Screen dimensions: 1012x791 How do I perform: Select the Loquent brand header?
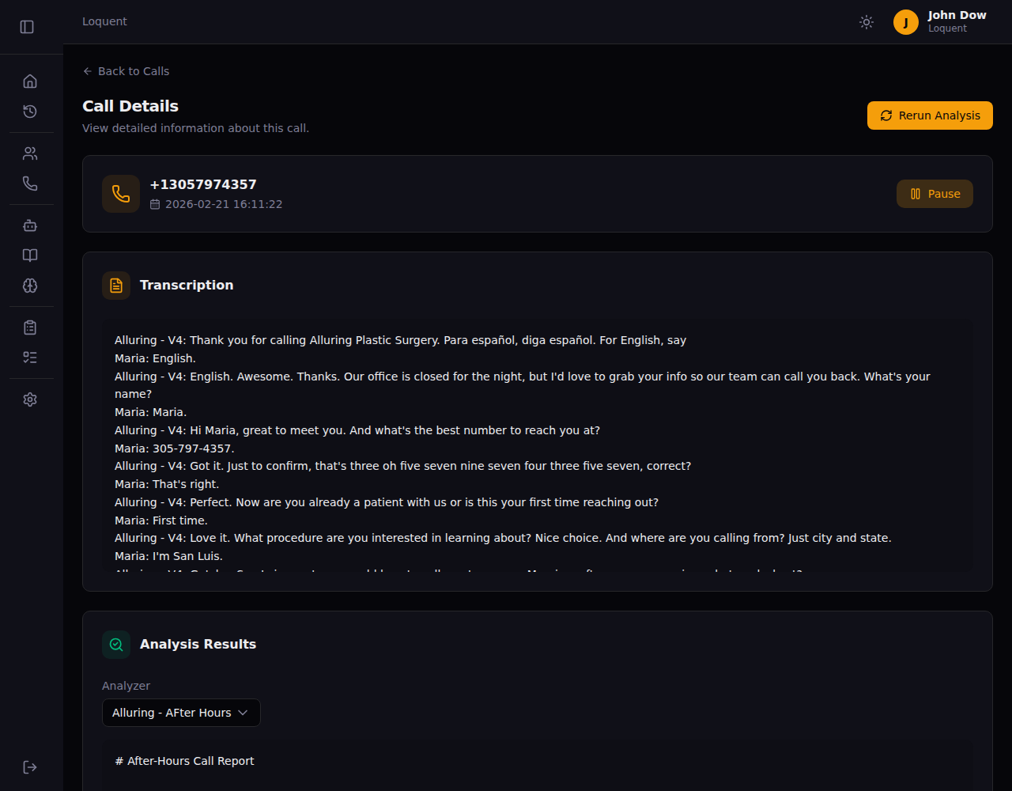coord(104,21)
